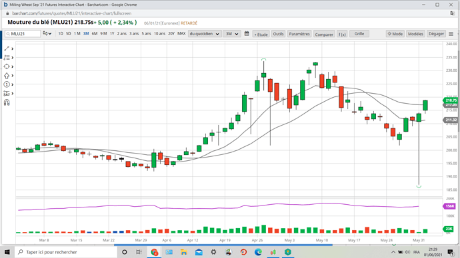
Task: Select the 10 ans time range
Action: 159,34
